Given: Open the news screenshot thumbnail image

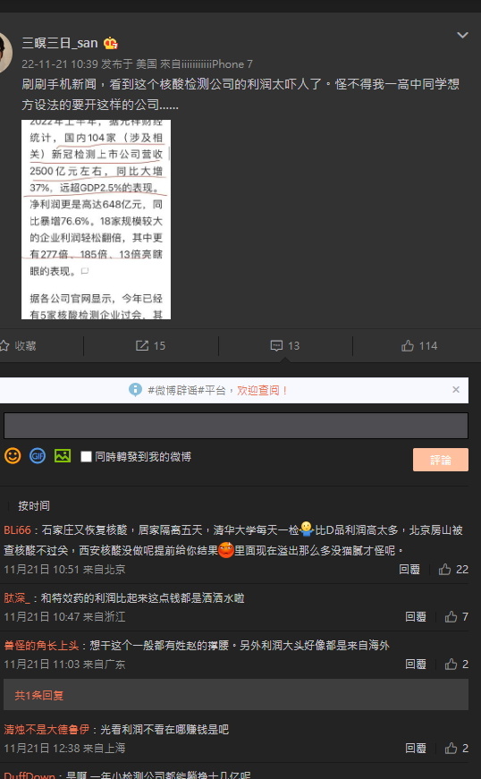Looking at the screenshot, I should click(x=96, y=220).
